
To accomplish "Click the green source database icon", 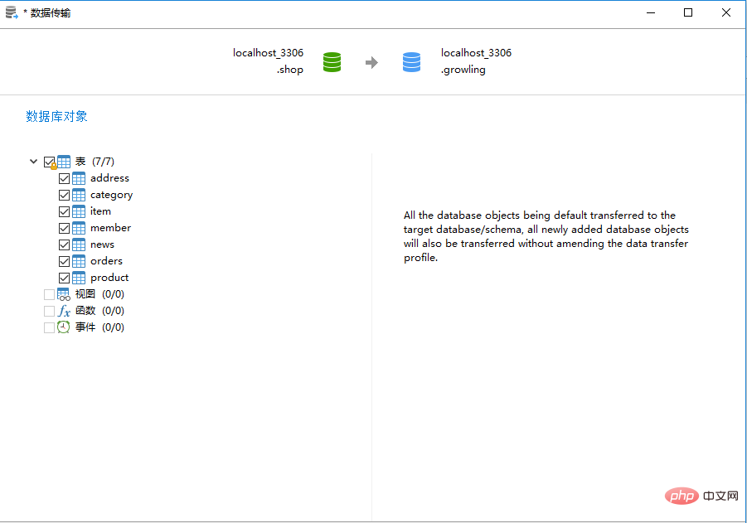I will (332, 62).
